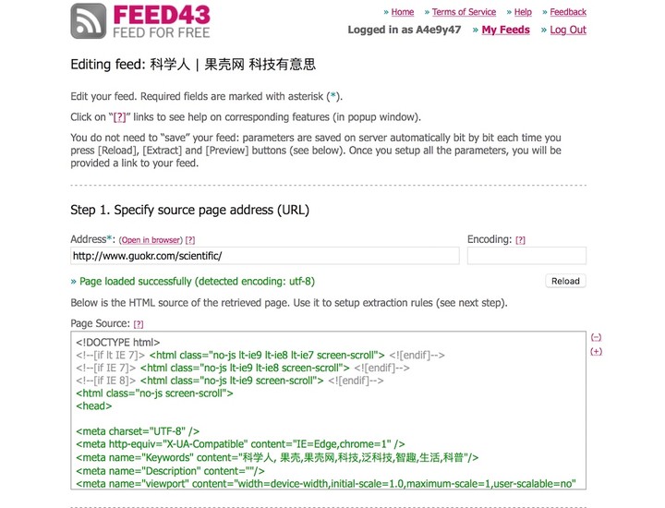The width and height of the screenshot is (665, 508).
Task: Open Address field help [?]
Action: [x=190, y=240]
